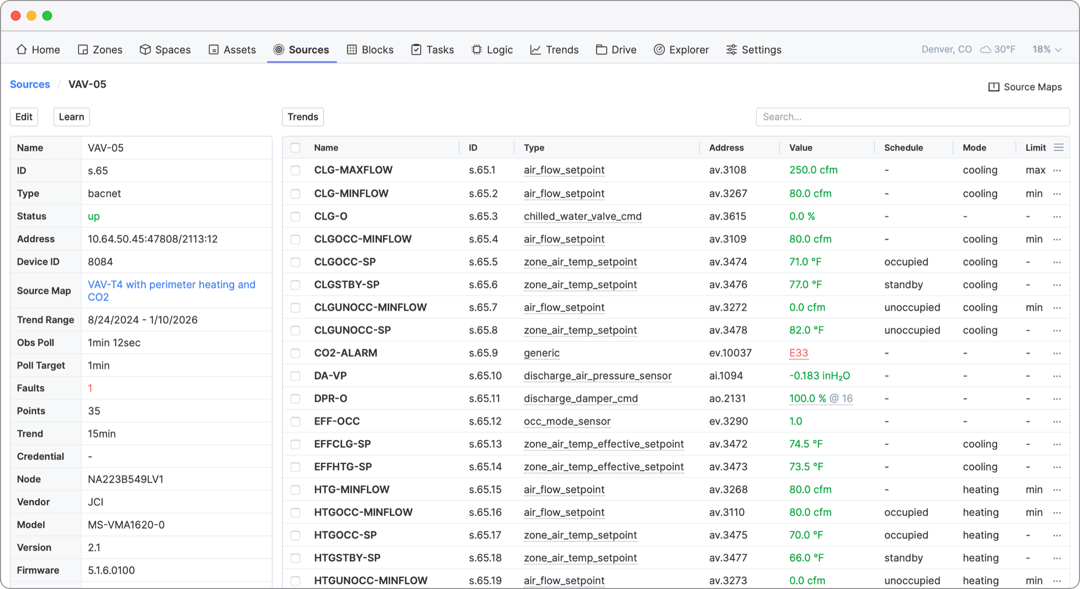The width and height of the screenshot is (1080, 589).
Task: Check the CLG-MAXFLOW row checkbox
Action: click(296, 170)
